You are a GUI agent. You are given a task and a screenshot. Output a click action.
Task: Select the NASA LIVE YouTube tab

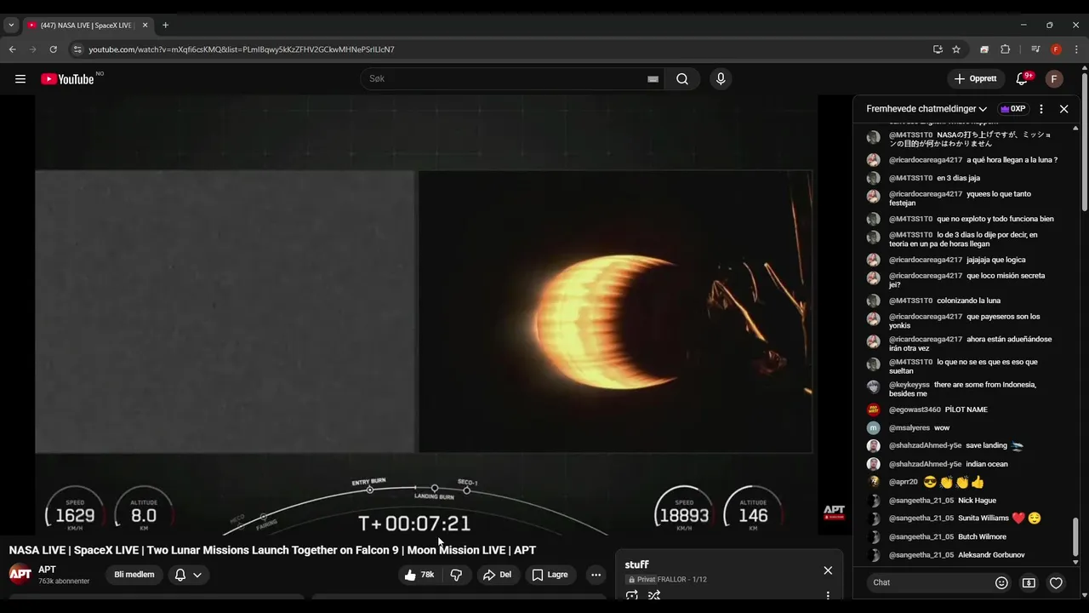click(88, 26)
